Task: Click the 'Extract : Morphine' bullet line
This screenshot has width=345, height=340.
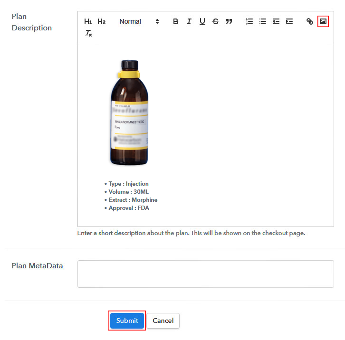Action: click(x=133, y=200)
